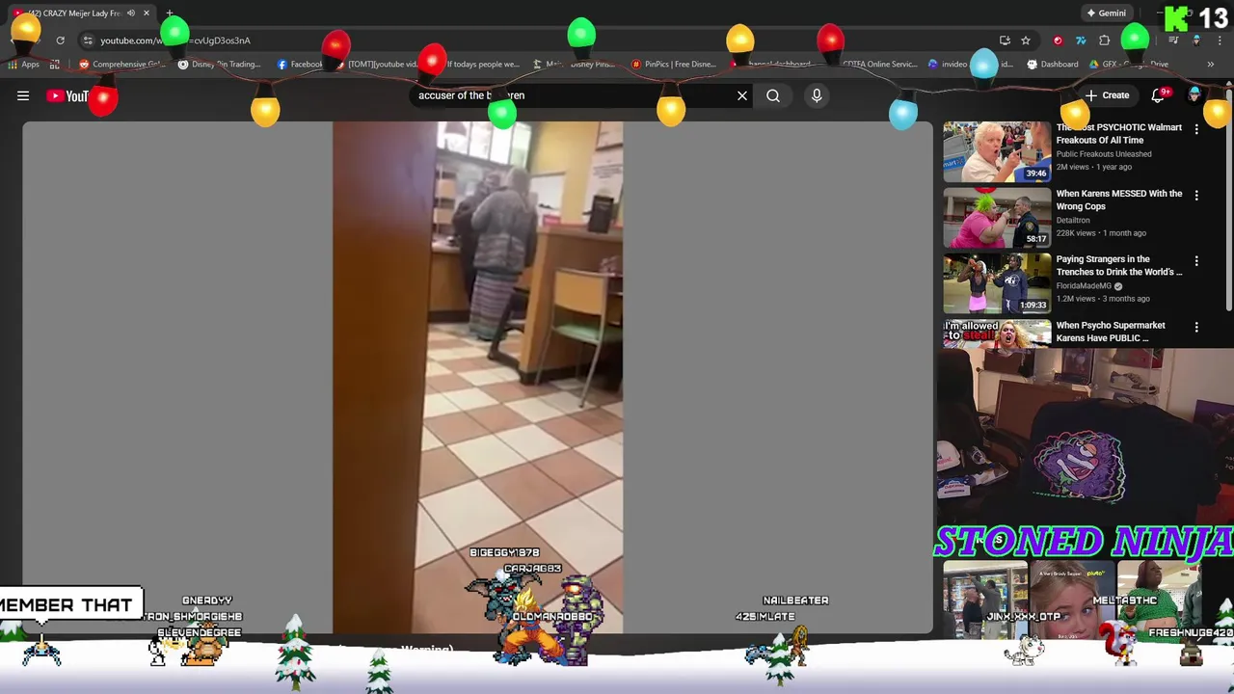Open the red circular browser extension
Screen dimensions: 1234x694
1058,40
